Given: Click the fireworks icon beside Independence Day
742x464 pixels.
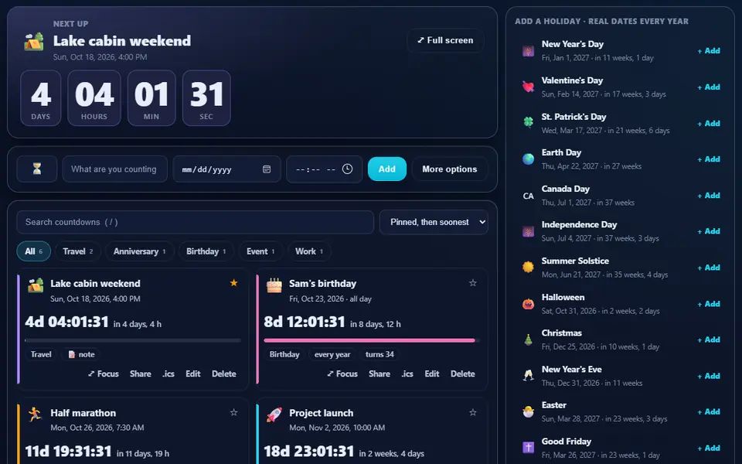Looking at the screenshot, I should click(x=528, y=231).
